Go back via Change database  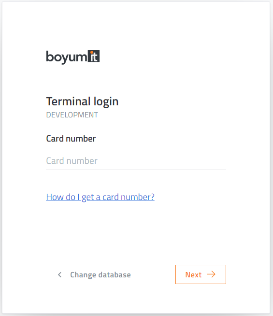[x=94, y=274]
